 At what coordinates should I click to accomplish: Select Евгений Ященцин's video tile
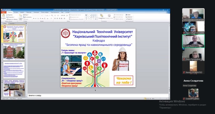(x=193, y=41)
